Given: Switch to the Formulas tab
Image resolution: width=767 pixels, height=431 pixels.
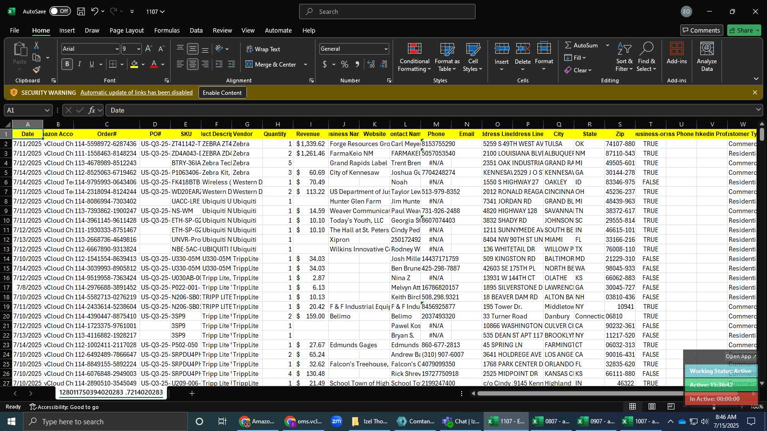Looking at the screenshot, I should 167,30.
